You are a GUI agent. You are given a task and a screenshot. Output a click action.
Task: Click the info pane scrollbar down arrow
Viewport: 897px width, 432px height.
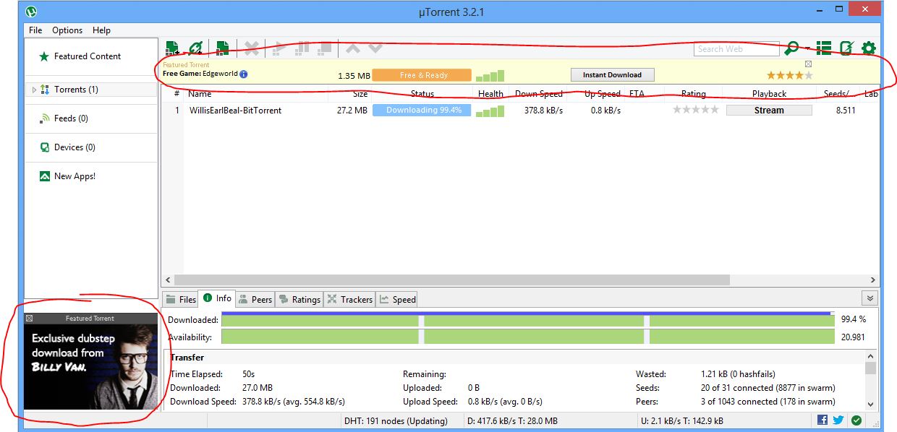[x=870, y=405]
